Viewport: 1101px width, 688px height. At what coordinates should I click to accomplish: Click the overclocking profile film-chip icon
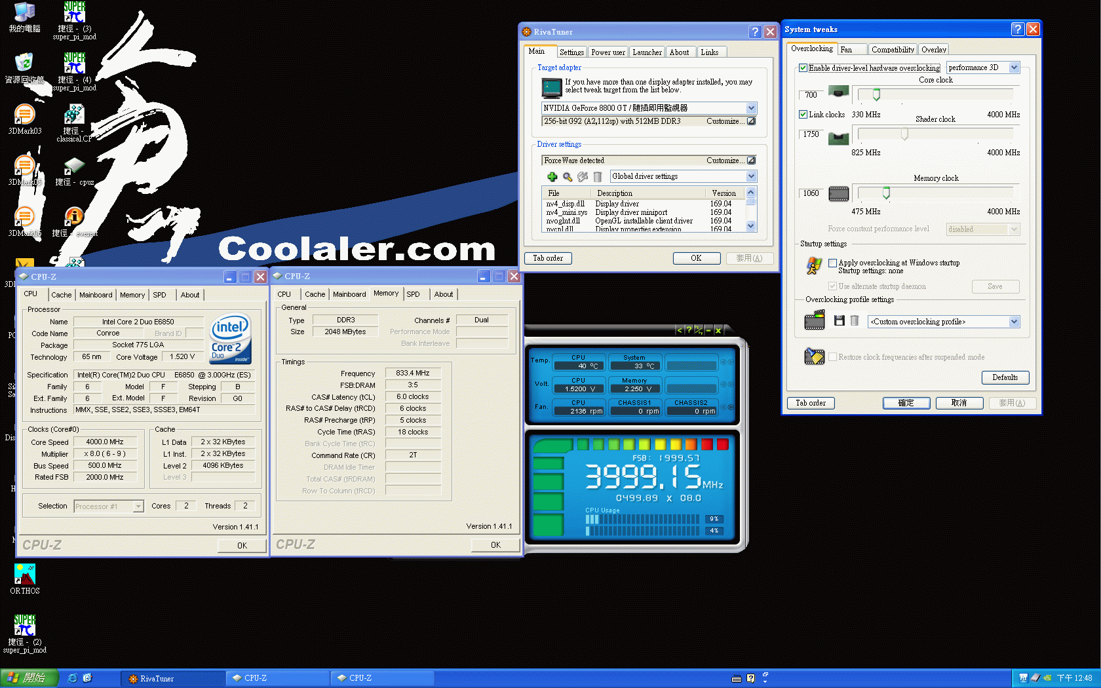[x=815, y=320]
